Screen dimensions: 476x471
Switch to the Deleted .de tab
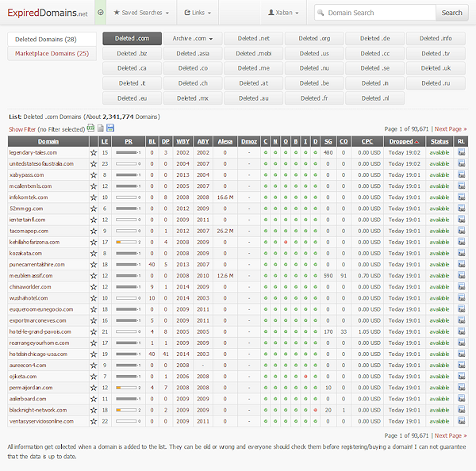(375, 39)
